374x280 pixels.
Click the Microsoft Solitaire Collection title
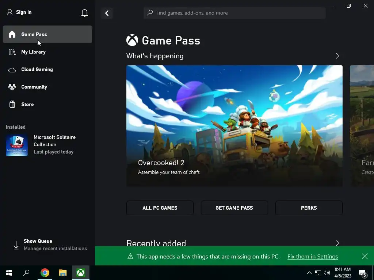tap(55, 141)
